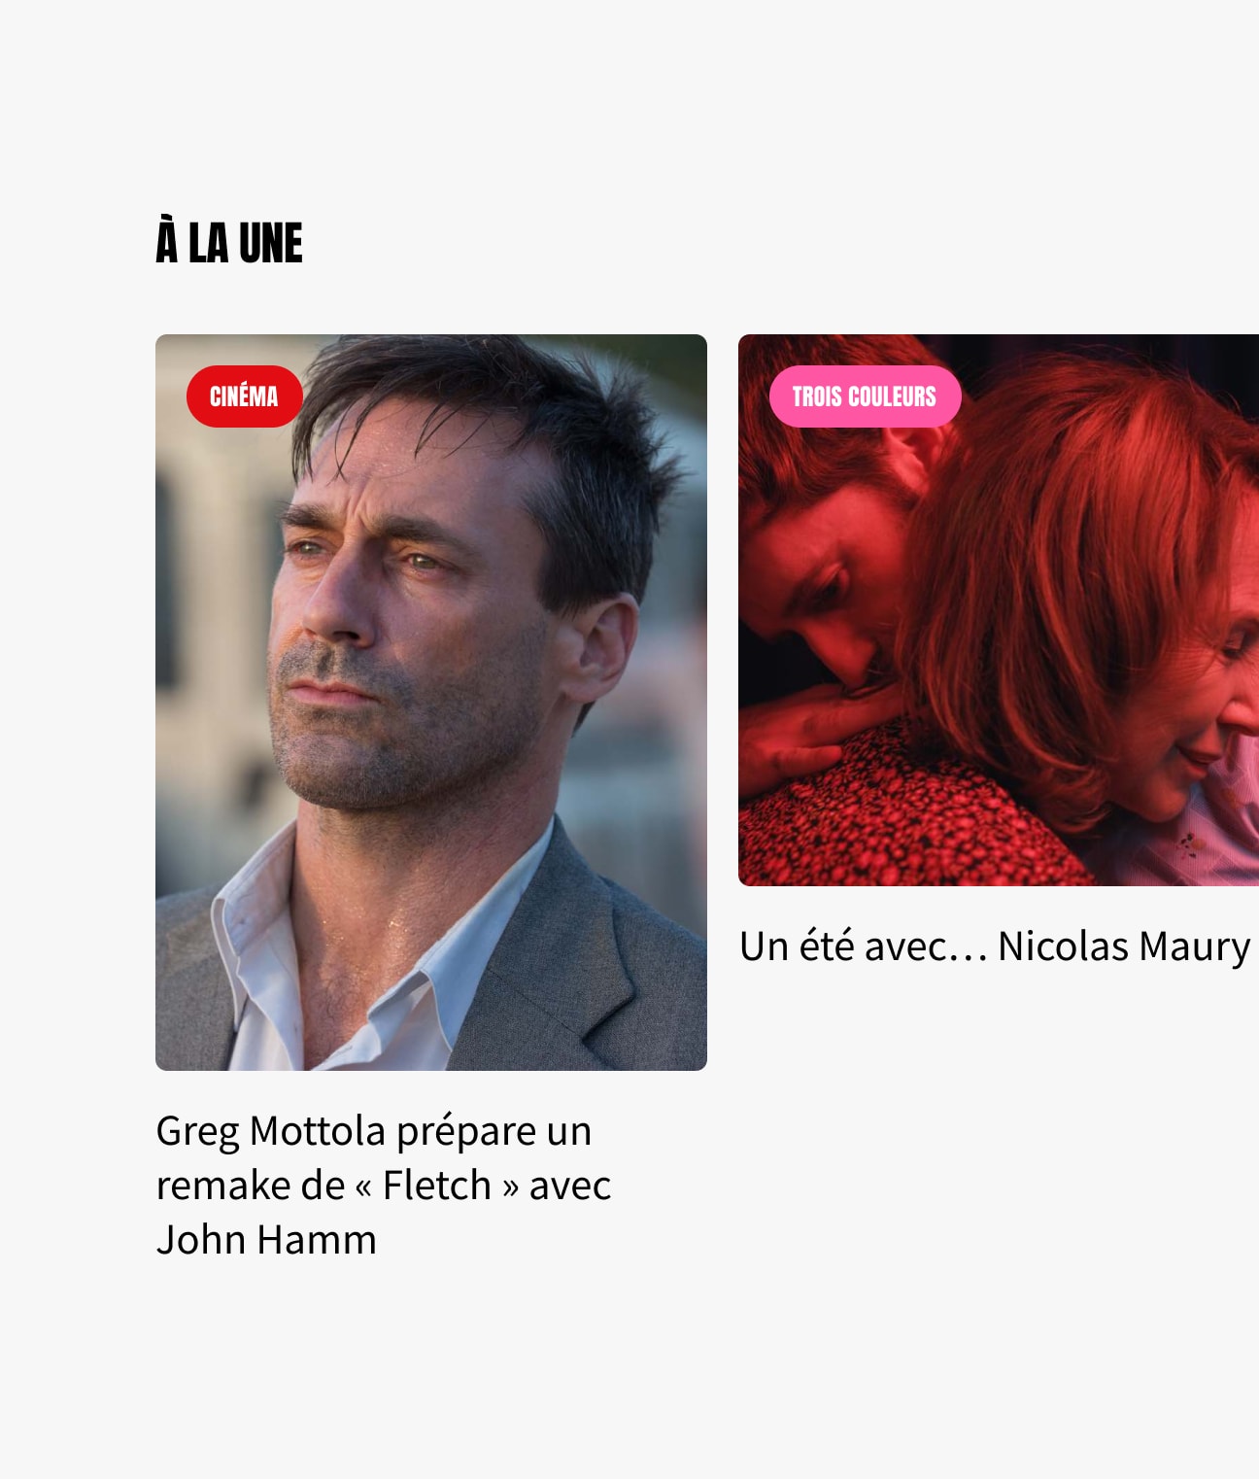1259x1479 pixels.
Task: Click the 'À LA UNE' section heading
Action: (x=229, y=242)
